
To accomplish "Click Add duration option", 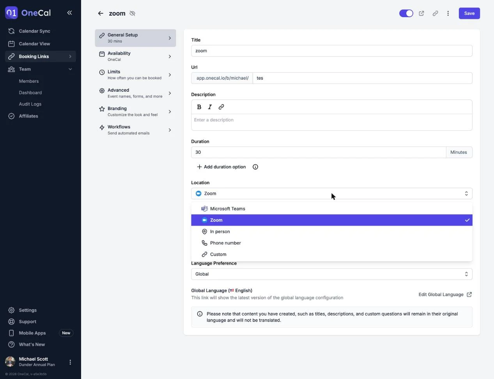I will pos(221,167).
